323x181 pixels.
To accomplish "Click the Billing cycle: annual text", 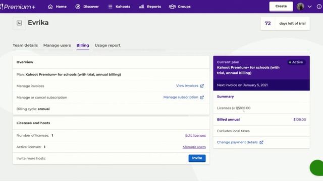I will pos(33,109).
